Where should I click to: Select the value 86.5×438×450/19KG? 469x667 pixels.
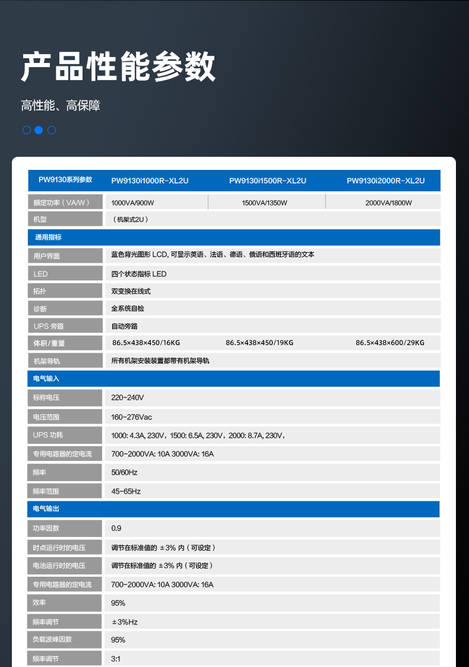click(x=259, y=343)
